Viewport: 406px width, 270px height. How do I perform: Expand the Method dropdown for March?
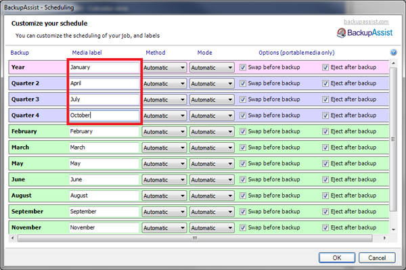coord(164,148)
